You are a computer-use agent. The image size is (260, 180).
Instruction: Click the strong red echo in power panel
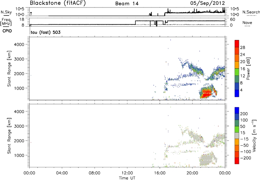(207, 94)
